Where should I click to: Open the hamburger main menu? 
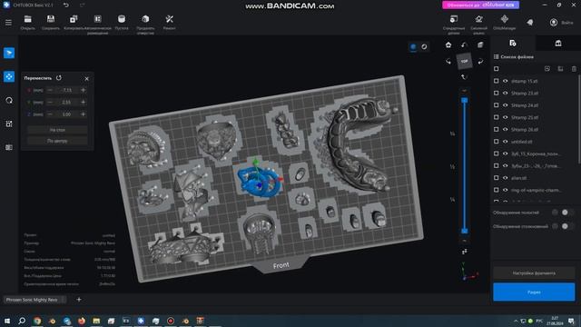[8, 23]
